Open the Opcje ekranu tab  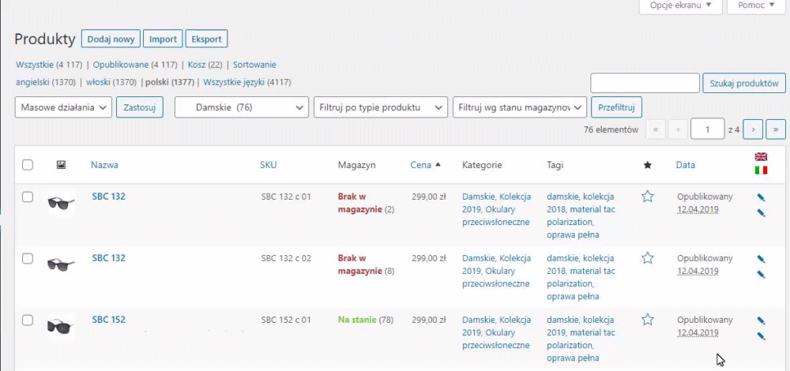click(680, 6)
